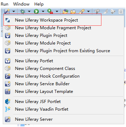Open the Help menu
Viewport: 126px width, 127px height.
tap(39, 4)
